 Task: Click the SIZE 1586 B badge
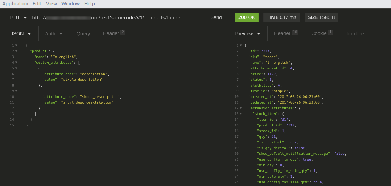point(322,17)
